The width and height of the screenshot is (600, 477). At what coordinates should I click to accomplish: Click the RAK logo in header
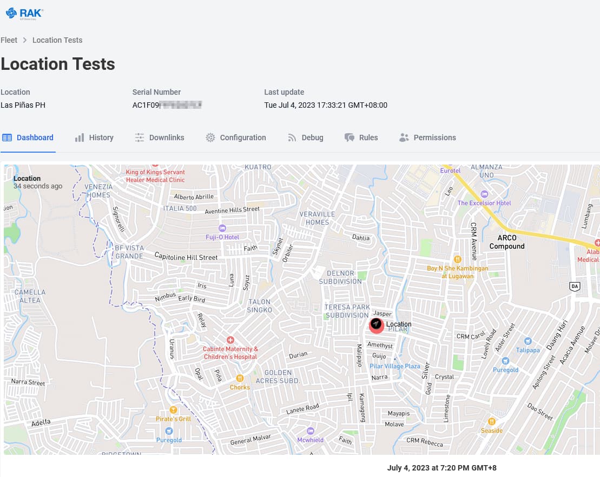[24, 13]
